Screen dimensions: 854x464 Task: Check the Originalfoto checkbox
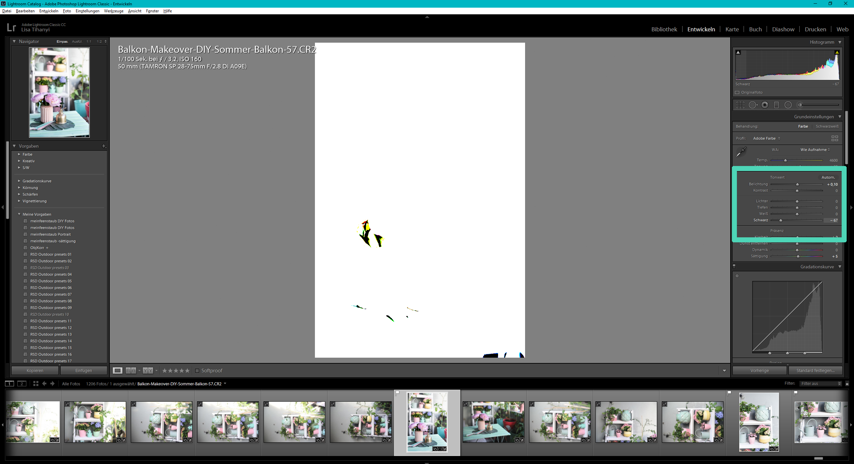pos(737,93)
